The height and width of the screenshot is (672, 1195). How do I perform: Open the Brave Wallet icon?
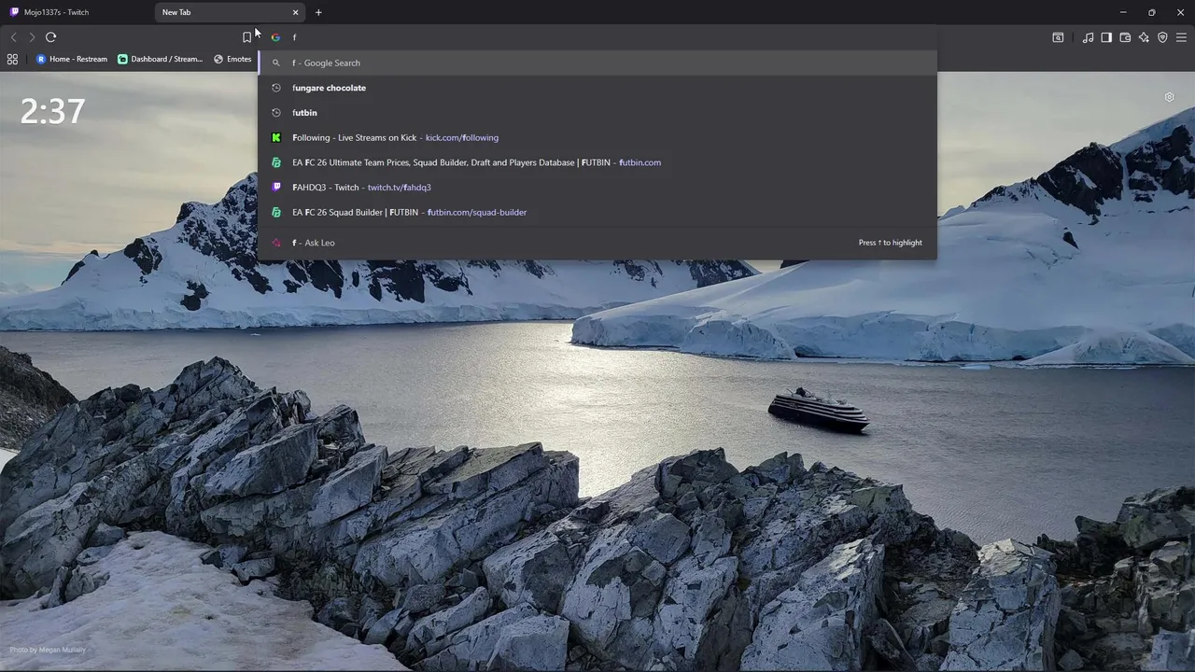tap(1125, 37)
